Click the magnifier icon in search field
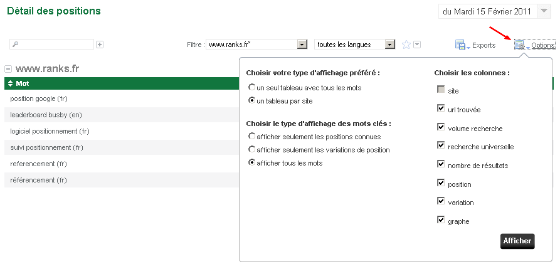This screenshot has width=560, height=264. [x=15, y=45]
